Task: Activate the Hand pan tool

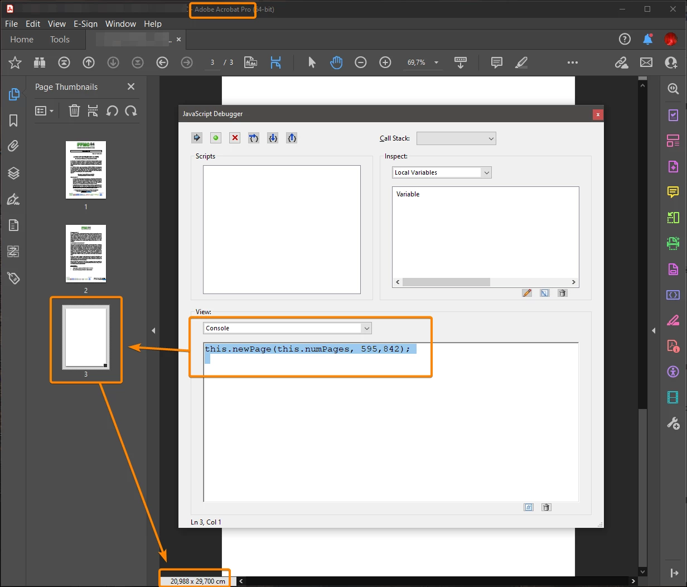Action: coord(336,62)
